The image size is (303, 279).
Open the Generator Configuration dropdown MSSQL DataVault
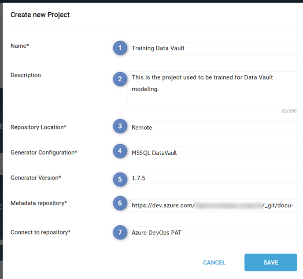click(212, 153)
